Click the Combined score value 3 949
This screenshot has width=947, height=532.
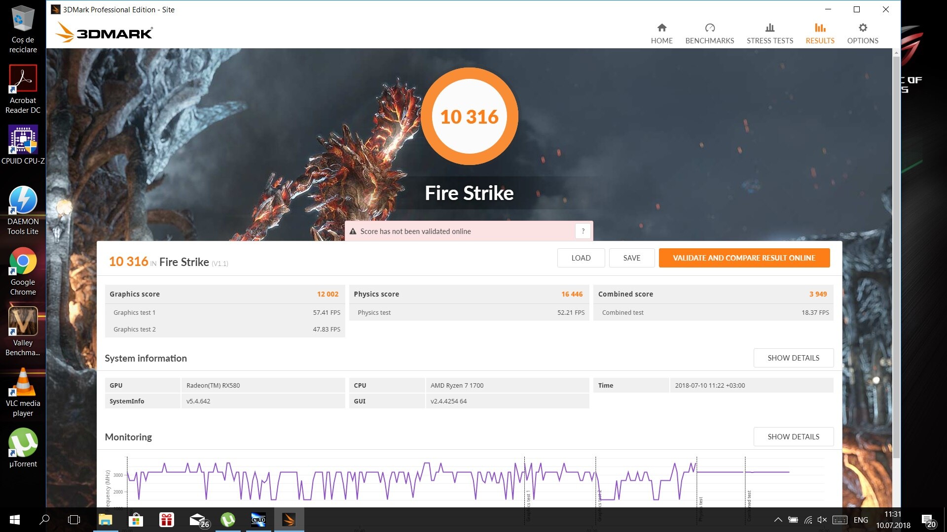818,294
